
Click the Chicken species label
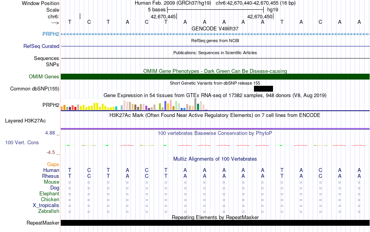point(50,199)
